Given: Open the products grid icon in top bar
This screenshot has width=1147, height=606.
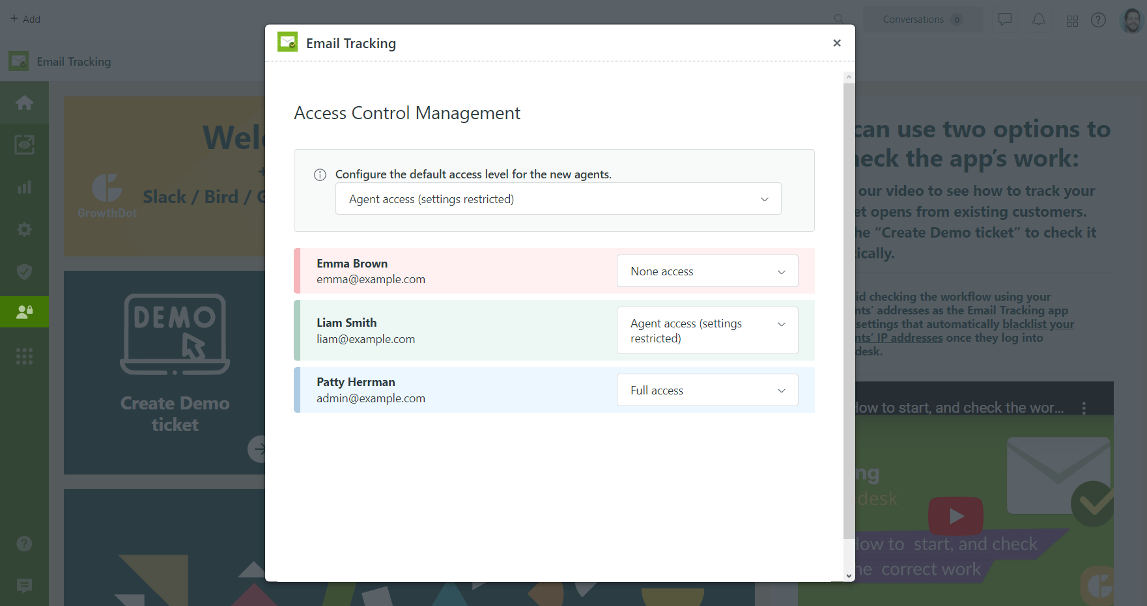Looking at the screenshot, I should pos(1072,21).
